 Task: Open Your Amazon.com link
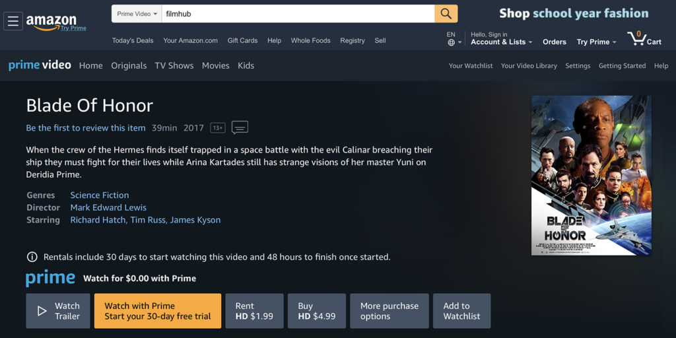tap(191, 40)
